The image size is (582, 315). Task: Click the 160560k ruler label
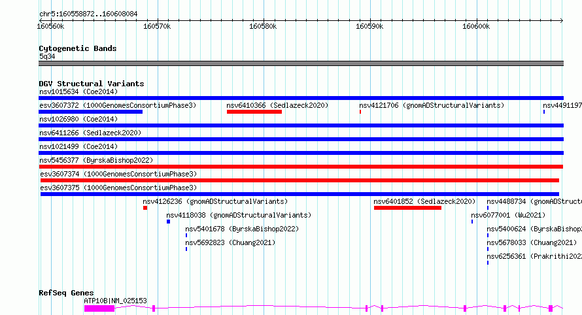click(x=50, y=26)
